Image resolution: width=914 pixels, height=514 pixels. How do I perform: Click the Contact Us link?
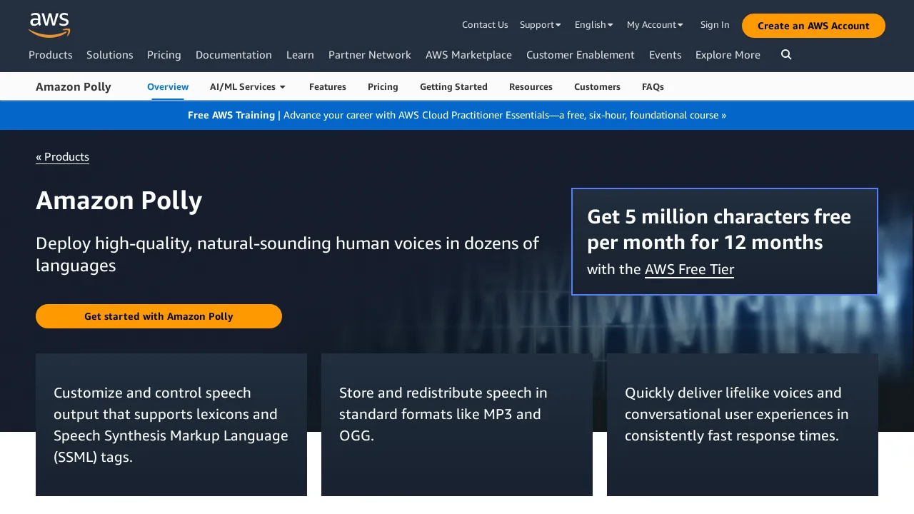coord(485,24)
